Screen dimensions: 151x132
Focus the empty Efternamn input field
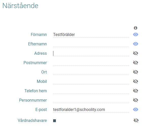91,44
